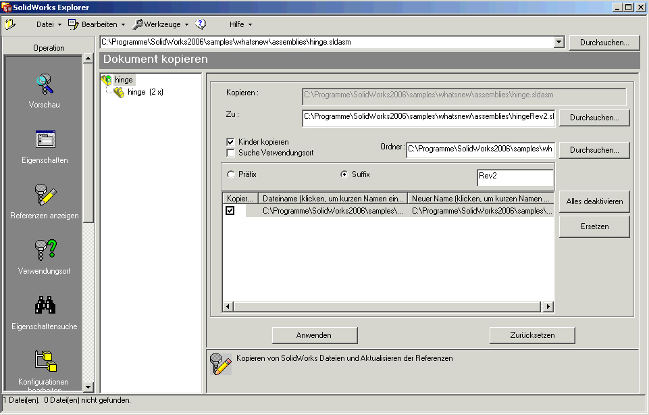Image resolution: width=649 pixels, height=415 pixels.
Task: Click the Werkzeuge magnifier wrench icon
Action: pos(137,24)
